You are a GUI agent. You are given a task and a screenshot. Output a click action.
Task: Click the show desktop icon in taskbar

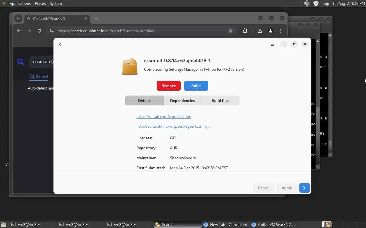click(3, 225)
